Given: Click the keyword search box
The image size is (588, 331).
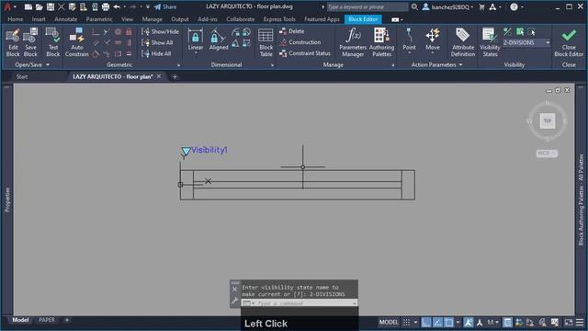Looking at the screenshot, I should pos(367,6).
